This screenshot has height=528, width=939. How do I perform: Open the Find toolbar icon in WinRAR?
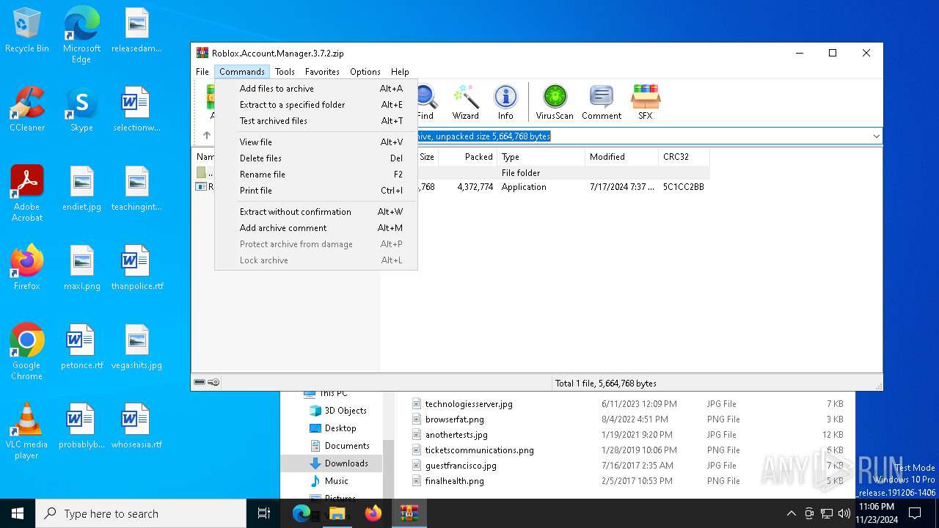[426, 102]
